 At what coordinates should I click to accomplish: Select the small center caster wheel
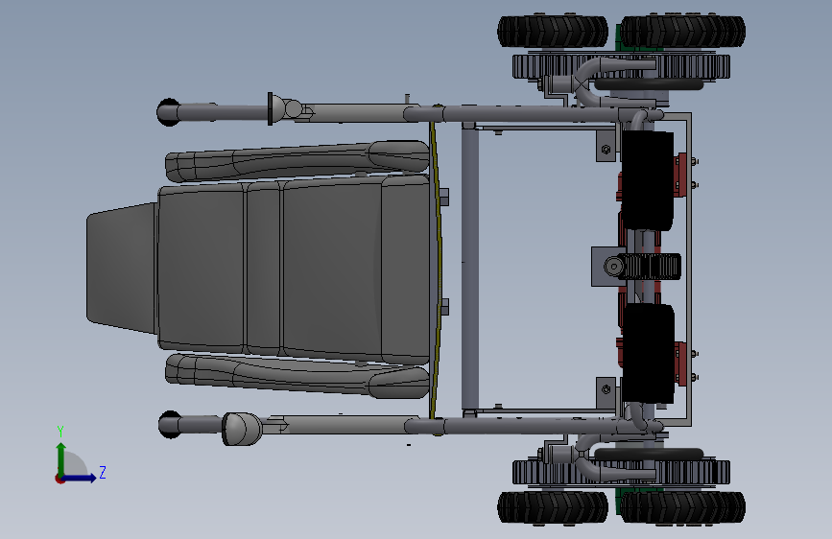pos(649,267)
